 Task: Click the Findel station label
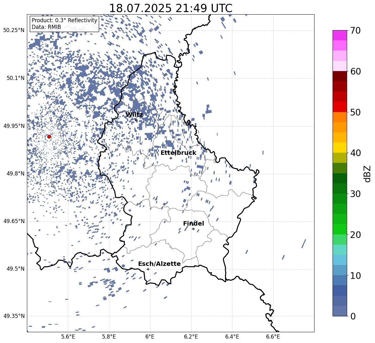pos(194,223)
